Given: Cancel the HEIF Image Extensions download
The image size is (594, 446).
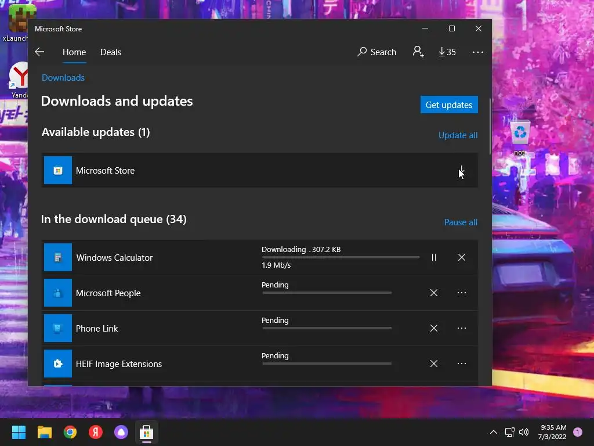Looking at the screenshot, I should pos(434,364).
